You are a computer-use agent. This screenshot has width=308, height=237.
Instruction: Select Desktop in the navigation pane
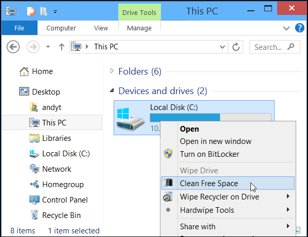(46, 92)
